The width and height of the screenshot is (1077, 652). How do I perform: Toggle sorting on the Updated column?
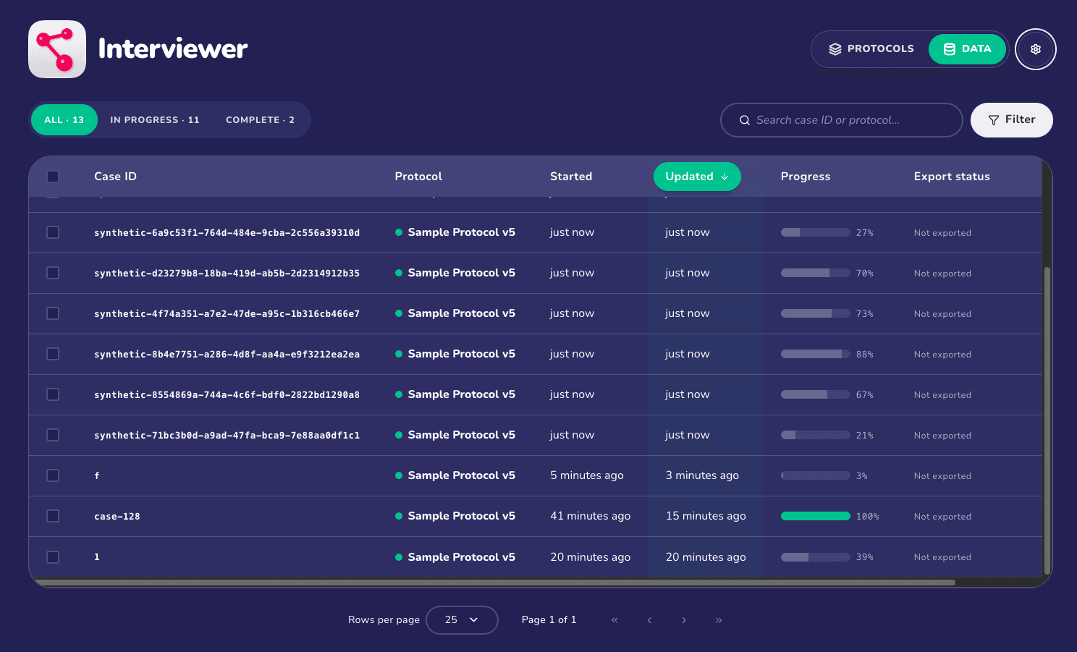697,177
